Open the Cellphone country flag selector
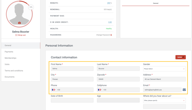 [100, 90]
